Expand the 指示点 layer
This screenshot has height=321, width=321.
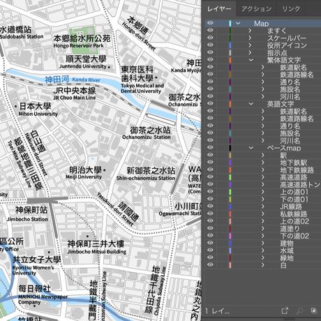pyautogui.click(x=250, y=52)
